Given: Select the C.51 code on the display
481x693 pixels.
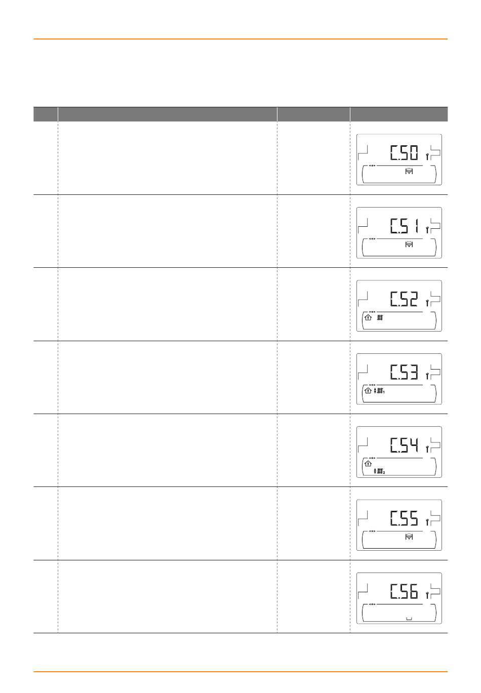Looking at the screenshot, I should tap(405, 226).
